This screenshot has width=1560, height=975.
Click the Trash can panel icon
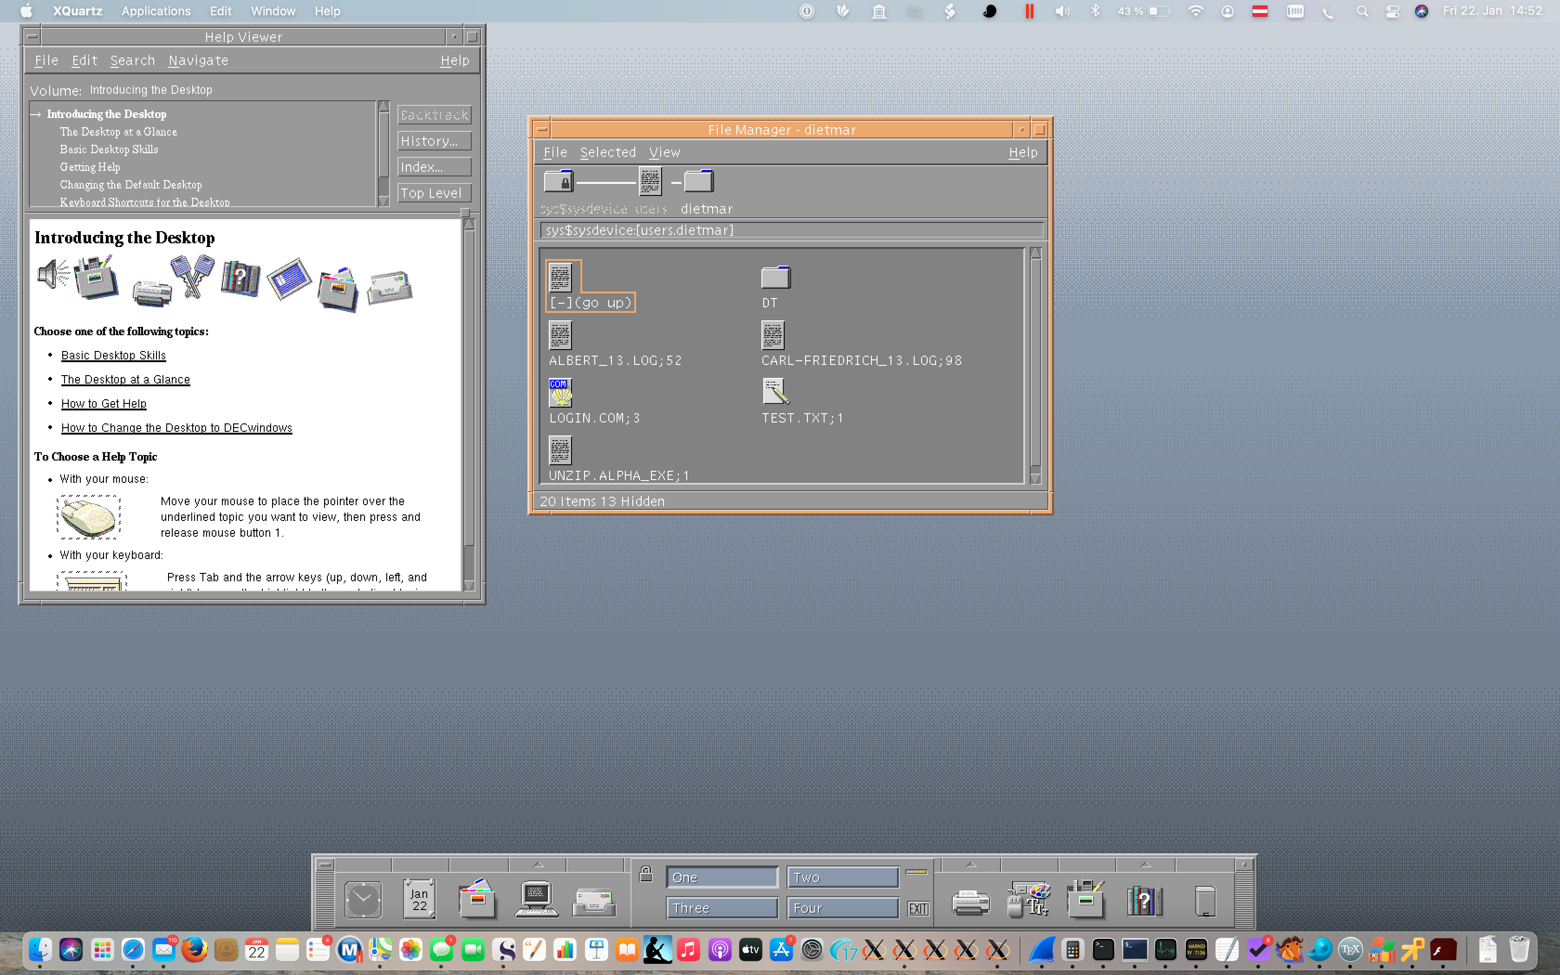tap(1204, 900)
